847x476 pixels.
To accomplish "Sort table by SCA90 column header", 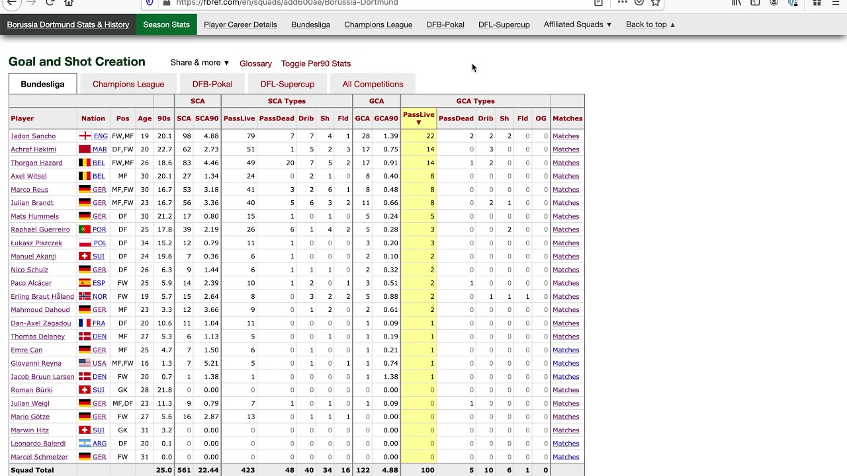I will (207, 118).
